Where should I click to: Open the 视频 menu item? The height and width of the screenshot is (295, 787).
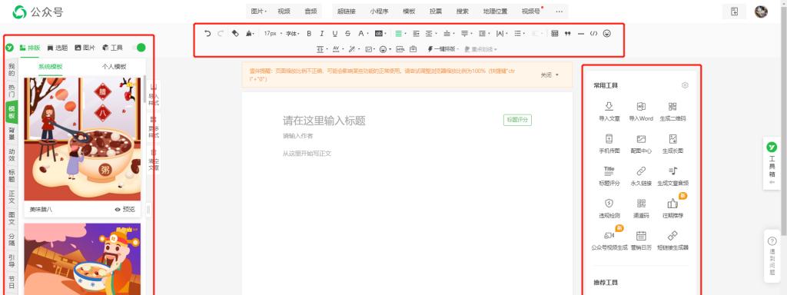(284, 11)
